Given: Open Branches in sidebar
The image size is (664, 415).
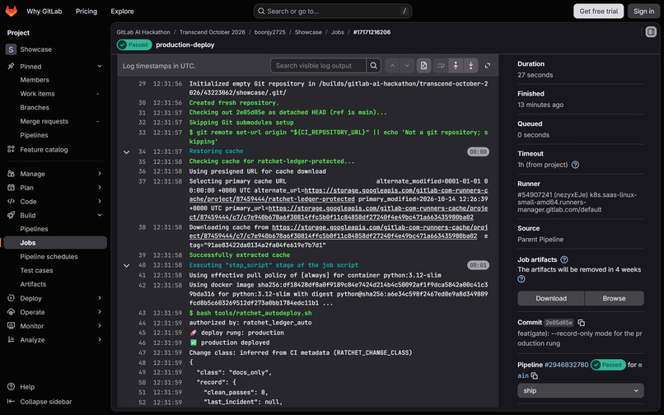Looking at the screenshot, I should pos(35,108).
